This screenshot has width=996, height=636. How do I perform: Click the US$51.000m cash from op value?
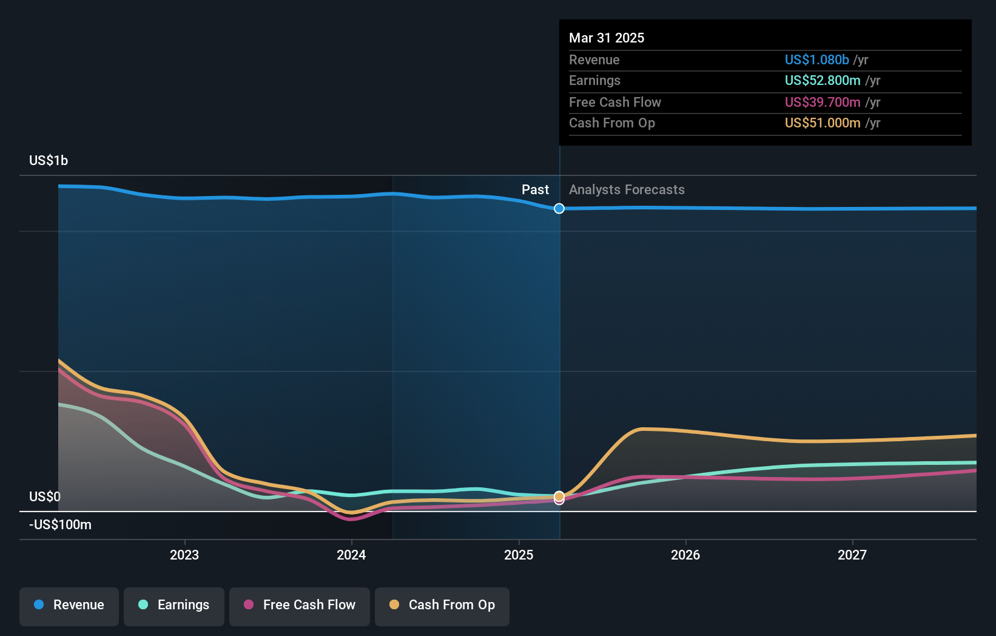click(x=823, y=123)
